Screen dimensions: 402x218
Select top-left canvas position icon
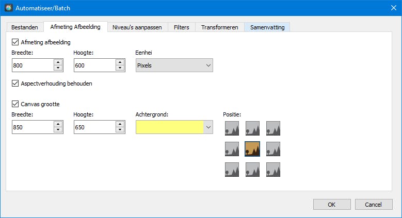[x=232, y=128]
